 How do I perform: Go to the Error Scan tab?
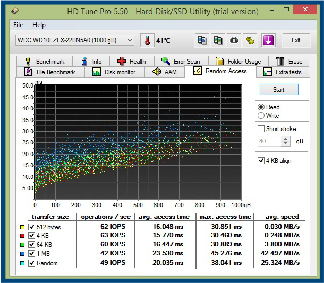[181, 62]
